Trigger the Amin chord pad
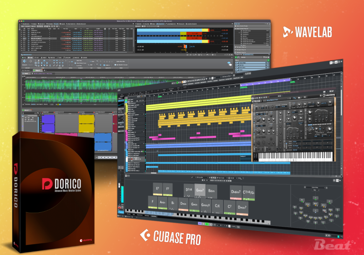 [x=162, y=203]
